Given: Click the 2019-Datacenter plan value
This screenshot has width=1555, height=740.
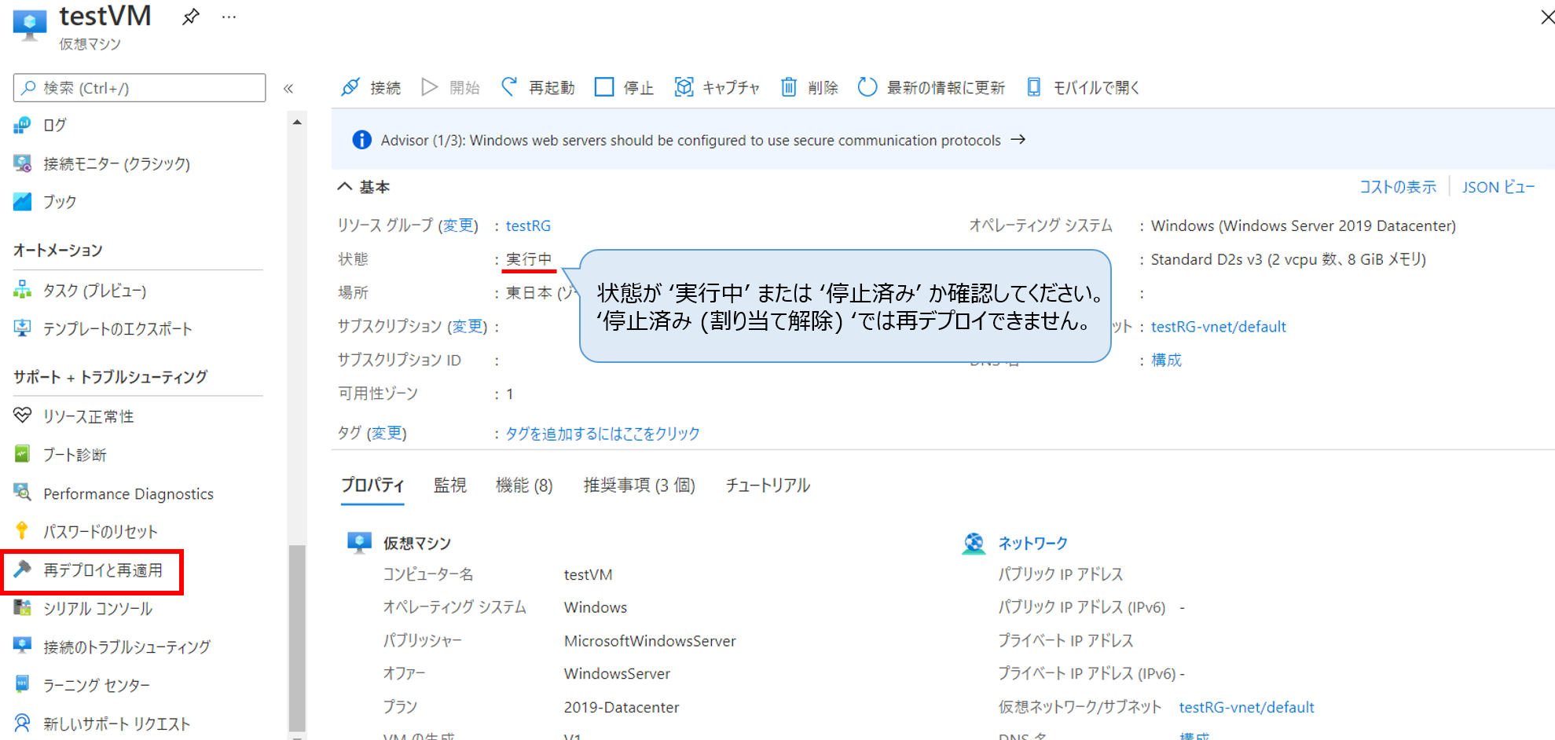Looking at the screenshot, I should tap(621, 707).
